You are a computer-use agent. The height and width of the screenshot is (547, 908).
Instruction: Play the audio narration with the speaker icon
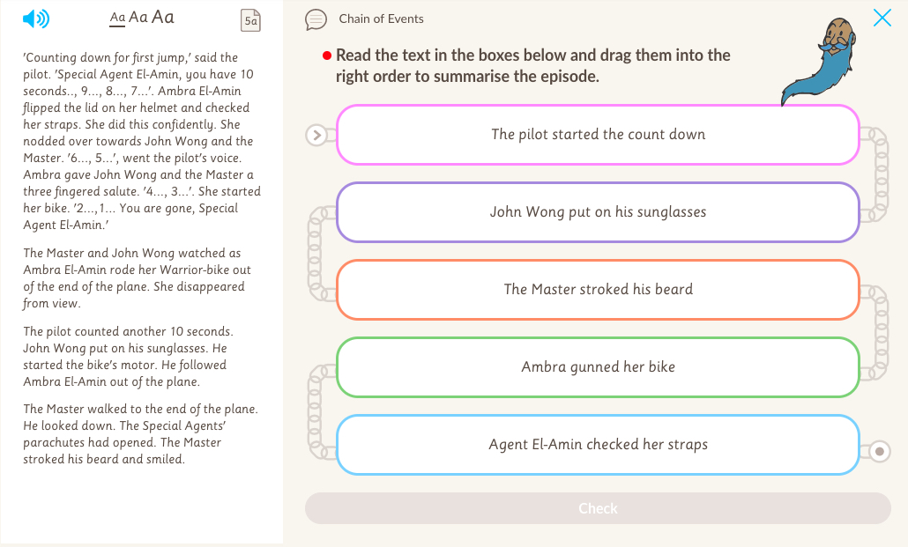coord(36,18)
